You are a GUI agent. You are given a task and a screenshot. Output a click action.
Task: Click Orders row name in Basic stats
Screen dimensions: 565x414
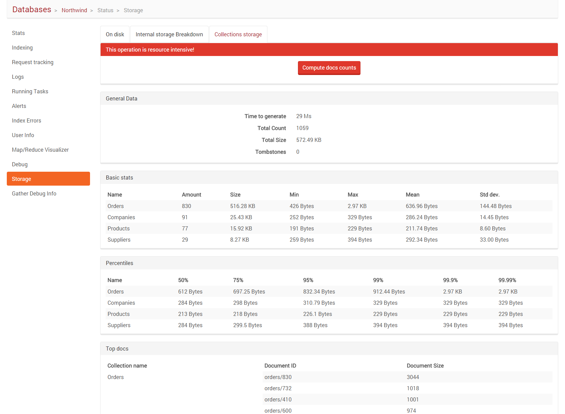[x=116, y=206]
